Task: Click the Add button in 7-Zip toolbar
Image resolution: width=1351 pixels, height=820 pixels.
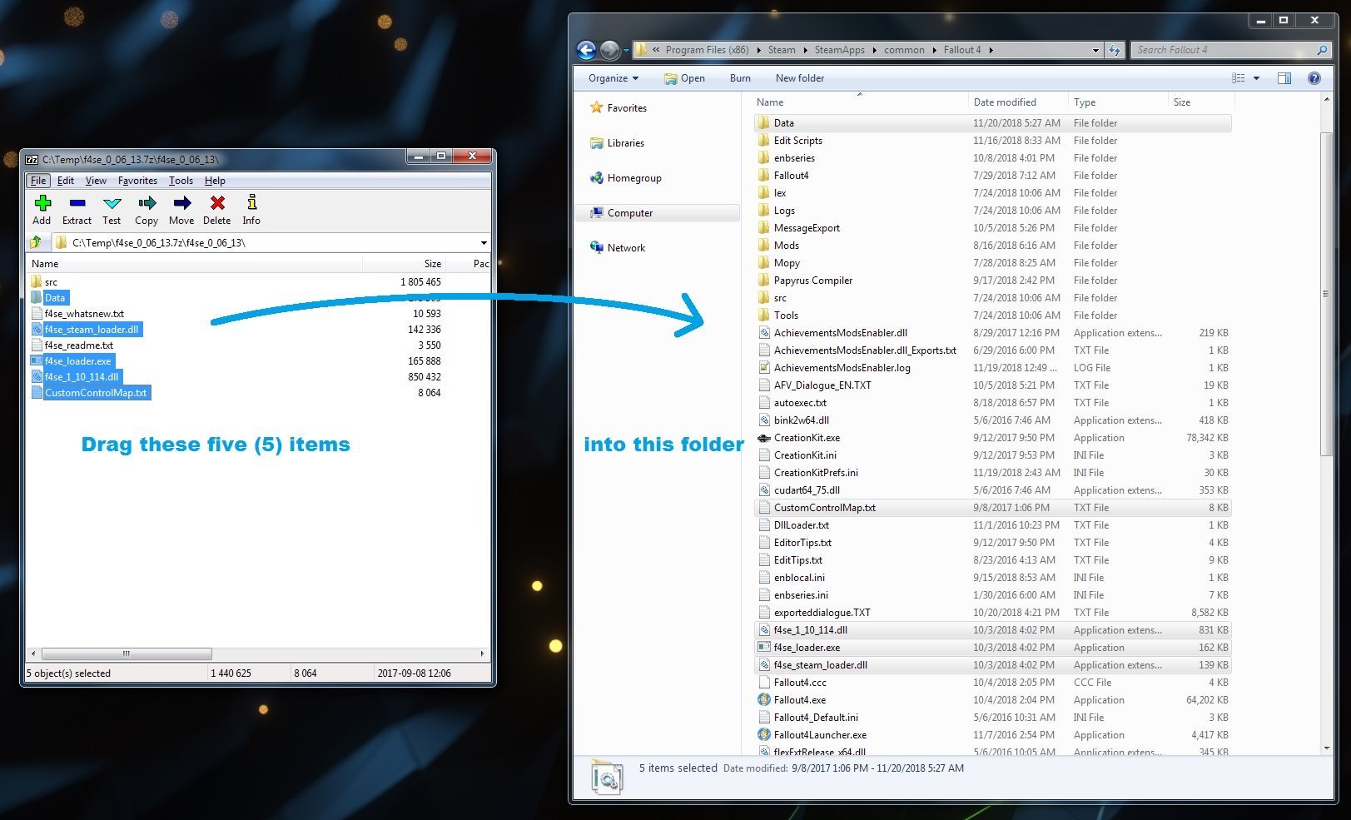Action: click(42, 209)
